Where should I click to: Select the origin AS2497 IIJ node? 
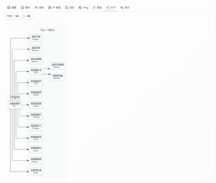click(x=15, y=105)
